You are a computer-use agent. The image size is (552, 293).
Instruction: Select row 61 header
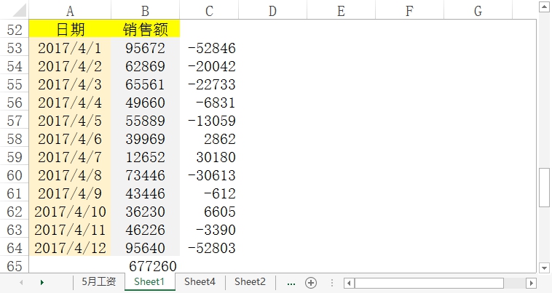pos(15,193)
